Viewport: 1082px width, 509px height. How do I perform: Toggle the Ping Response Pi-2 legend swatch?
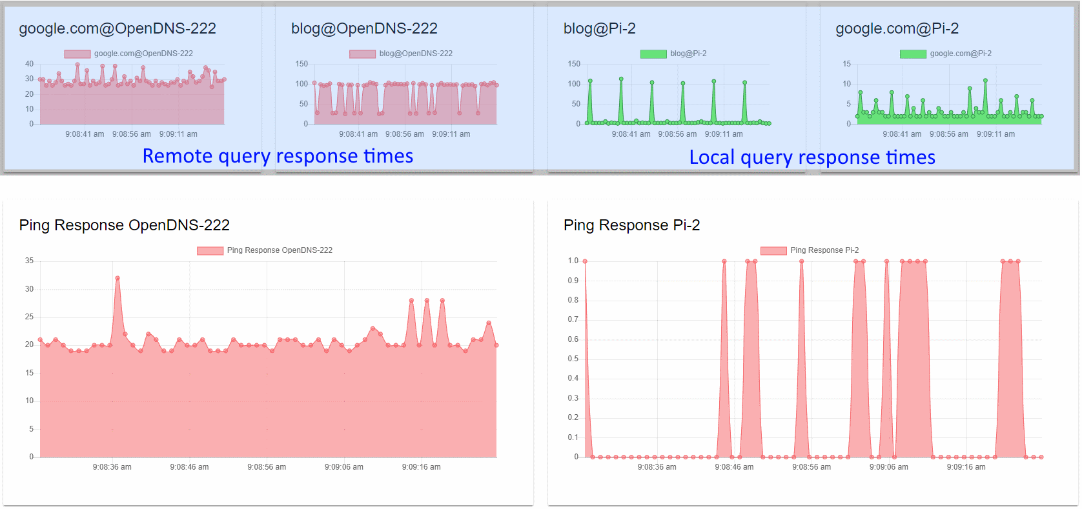(773, 250)
